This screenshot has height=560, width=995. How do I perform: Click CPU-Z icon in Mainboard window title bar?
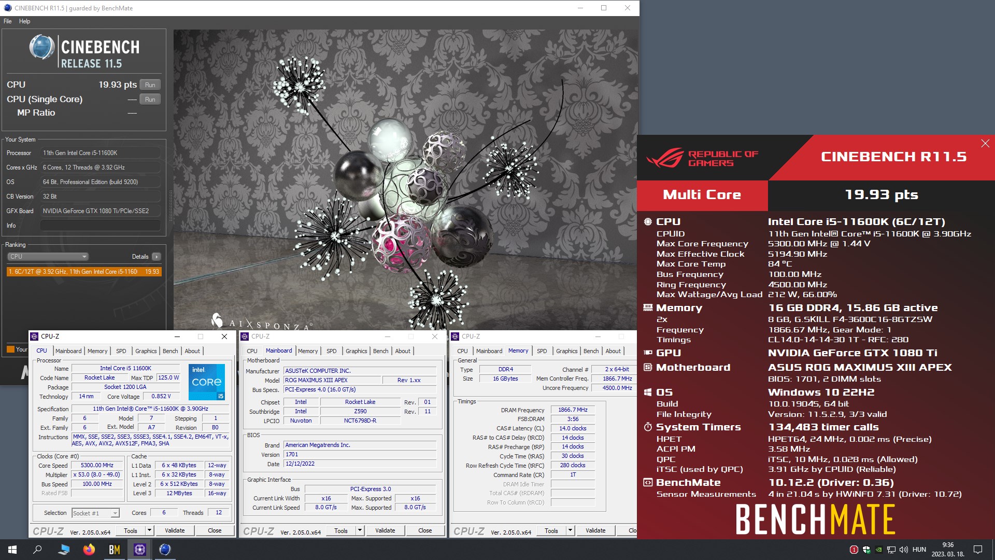coord(245,337)
